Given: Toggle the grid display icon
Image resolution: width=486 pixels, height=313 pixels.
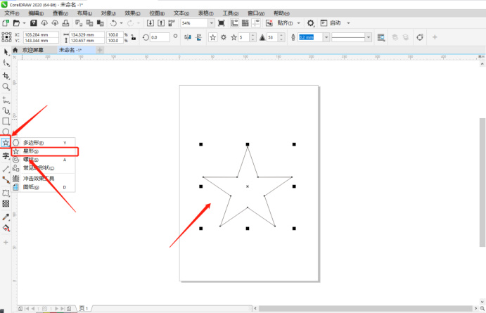Looking at the screenshot, I should tap(245, 23).
